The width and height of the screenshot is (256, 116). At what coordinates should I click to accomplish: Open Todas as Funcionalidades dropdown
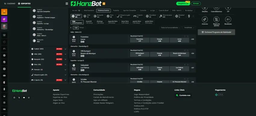click(x=170, y=28)
